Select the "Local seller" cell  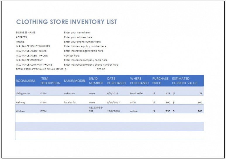(137, 93)
